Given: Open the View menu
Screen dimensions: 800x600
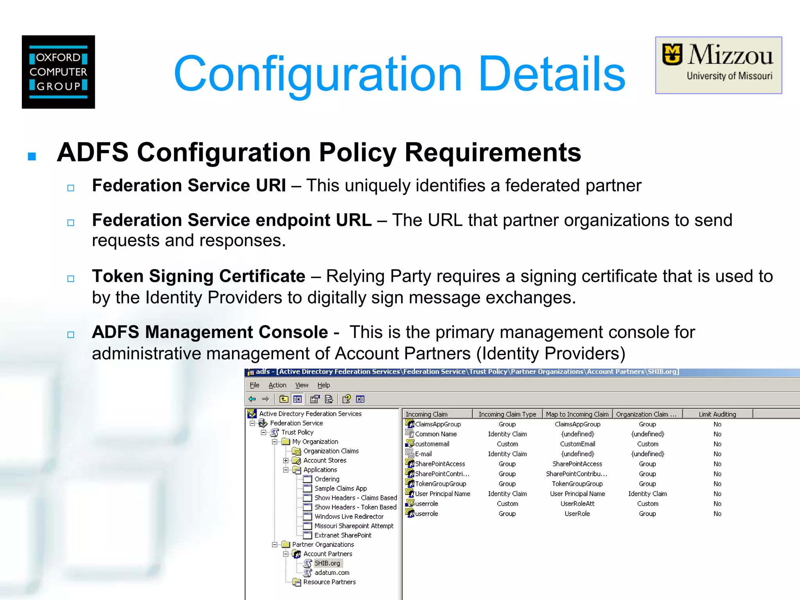Looking at the screenshot, I should (x=302, y=385).
